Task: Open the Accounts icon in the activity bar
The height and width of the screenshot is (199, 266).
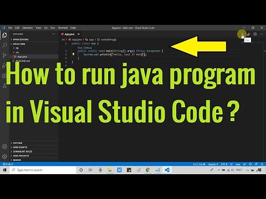Action: pos(4,146)
